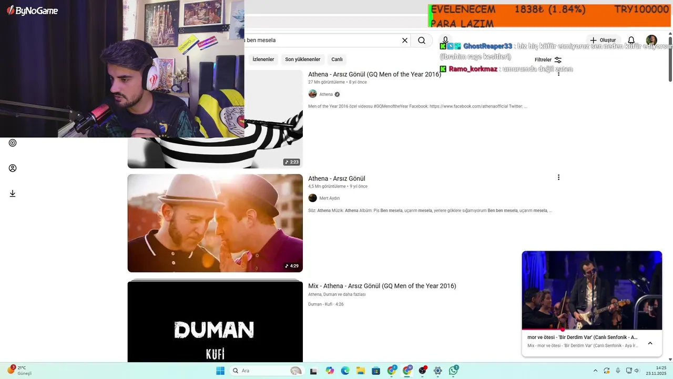Open the Settings gear on the taskbar

[437, 371]
